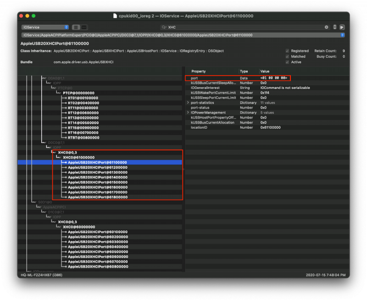367x301 pixels.
Task: Click the document icon in title bar
Action: [x=115, y=16]
